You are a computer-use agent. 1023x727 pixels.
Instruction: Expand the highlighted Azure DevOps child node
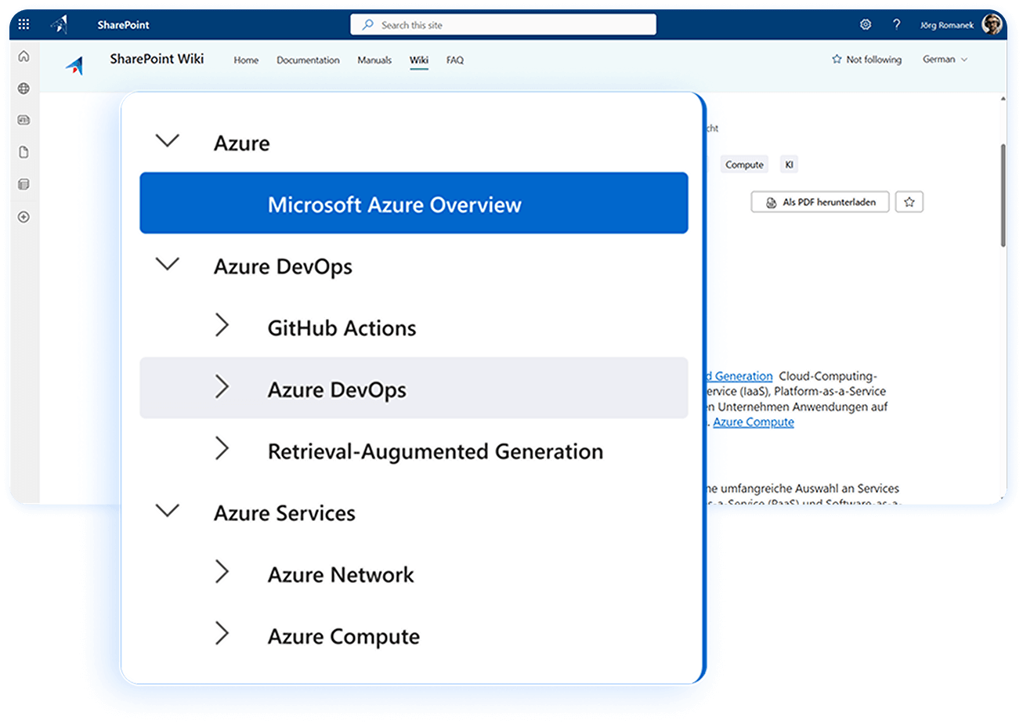tap(222, 387)
